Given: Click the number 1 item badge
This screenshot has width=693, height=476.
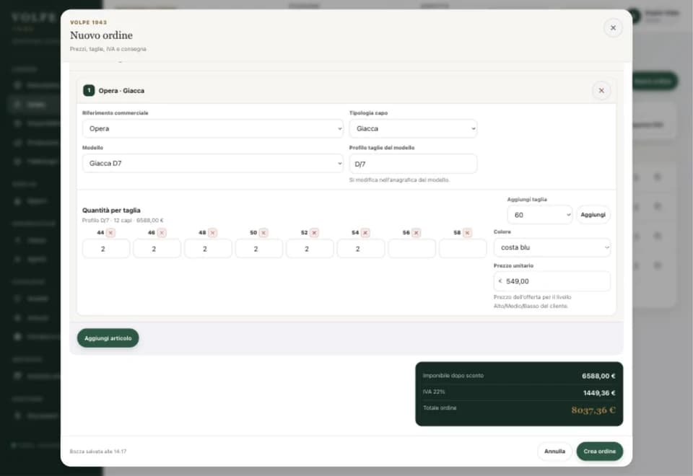Looking at the screenshot, I should [89, 91].
